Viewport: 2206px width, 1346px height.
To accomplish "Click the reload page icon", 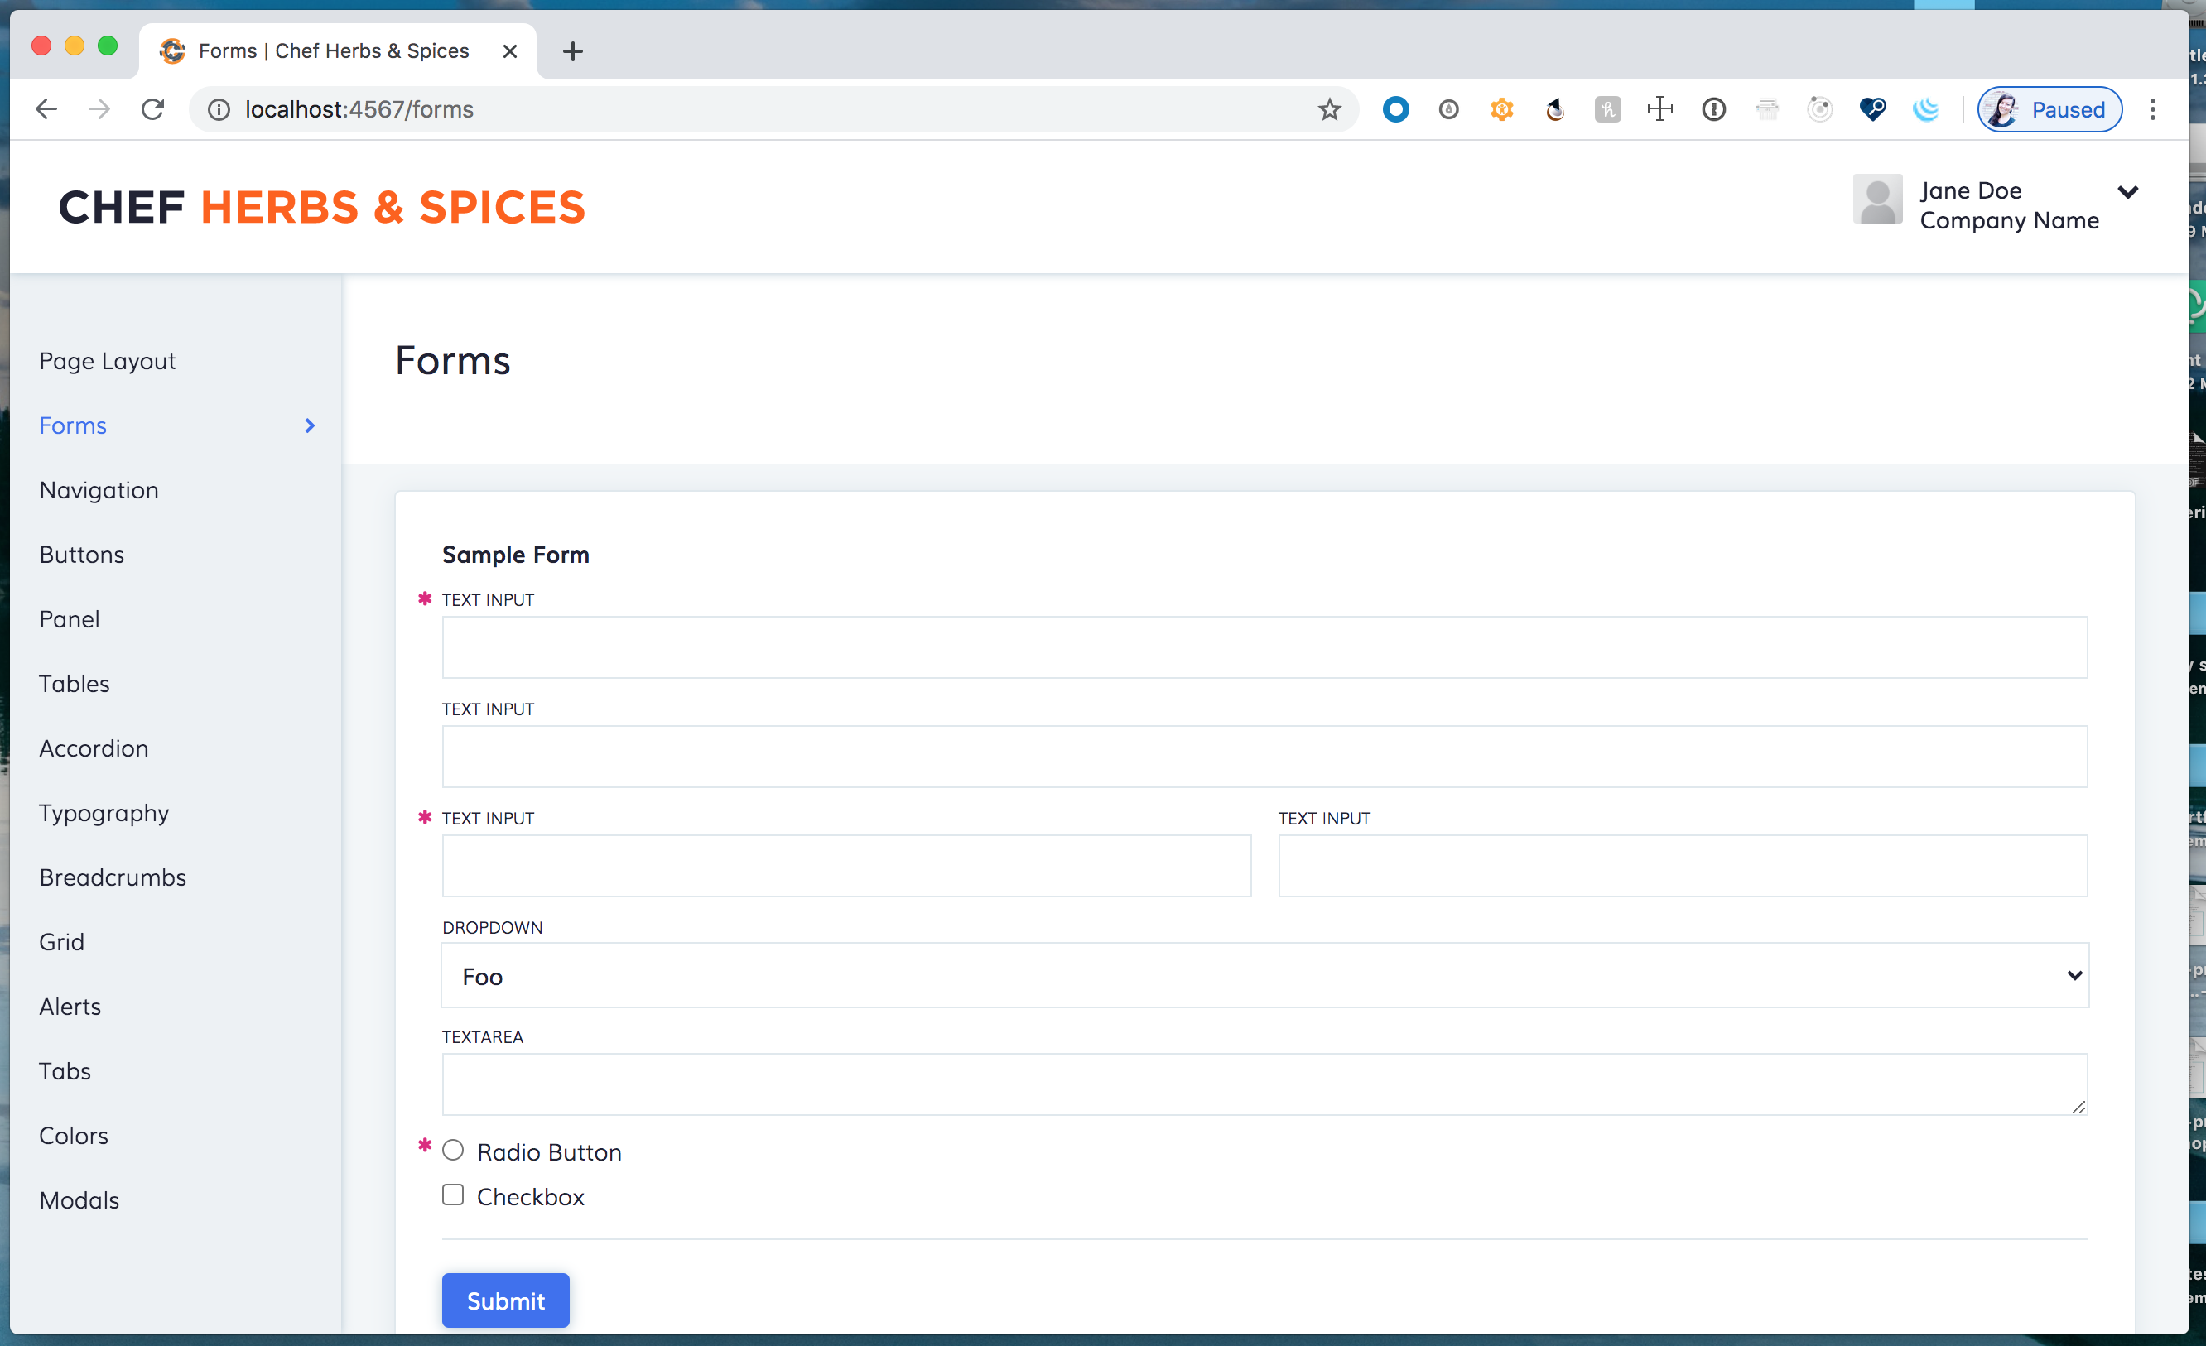I will tap(153, 109).
